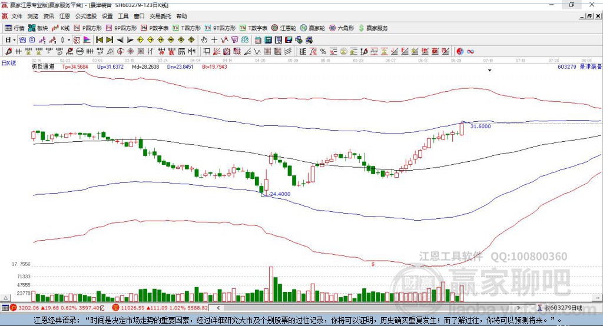The height and width of the screenshot is (326, 603).
Task: Step chart left with black left arrow
Action: pos(120,40)
